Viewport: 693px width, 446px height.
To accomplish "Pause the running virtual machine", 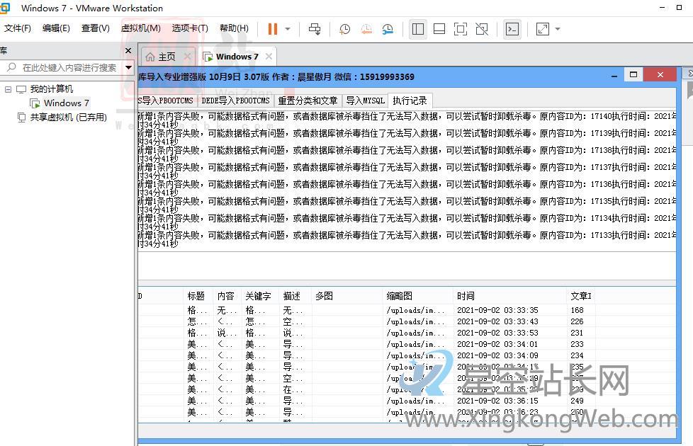I will click(272, 29).
